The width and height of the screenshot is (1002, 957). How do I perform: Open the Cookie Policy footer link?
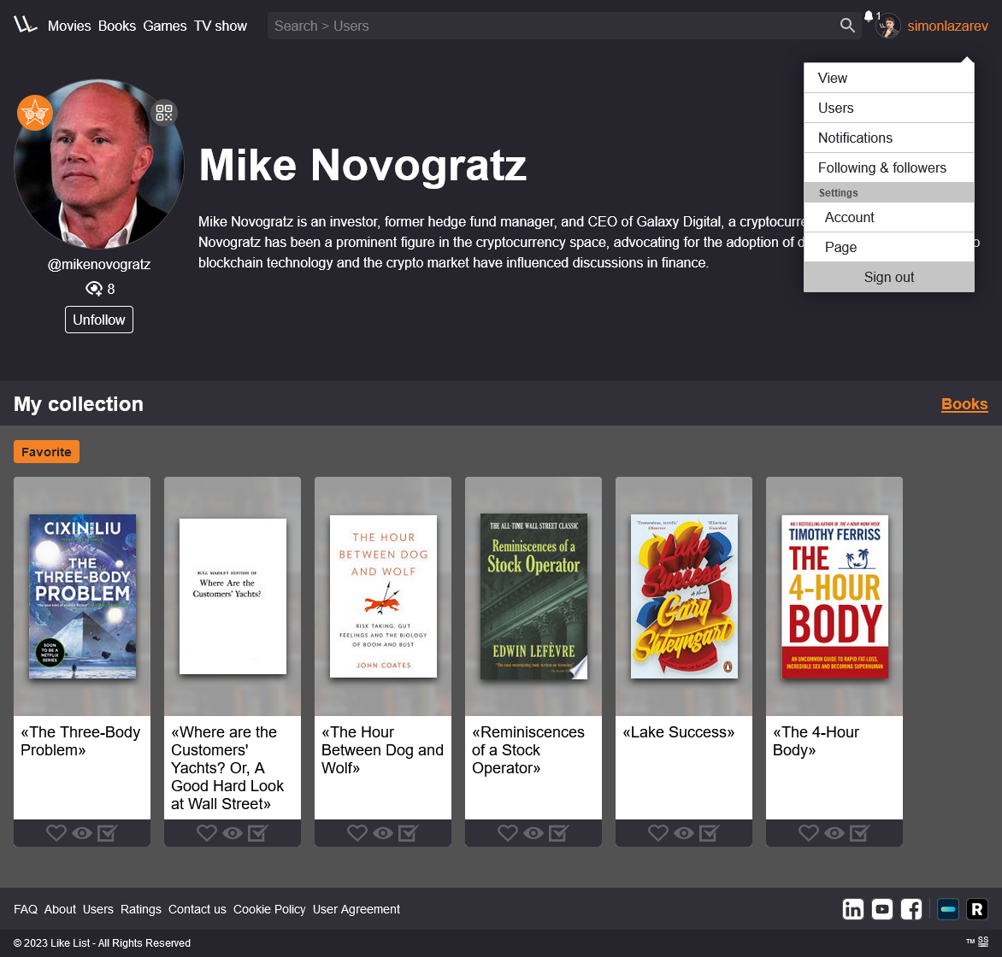[x=269, y=909]
